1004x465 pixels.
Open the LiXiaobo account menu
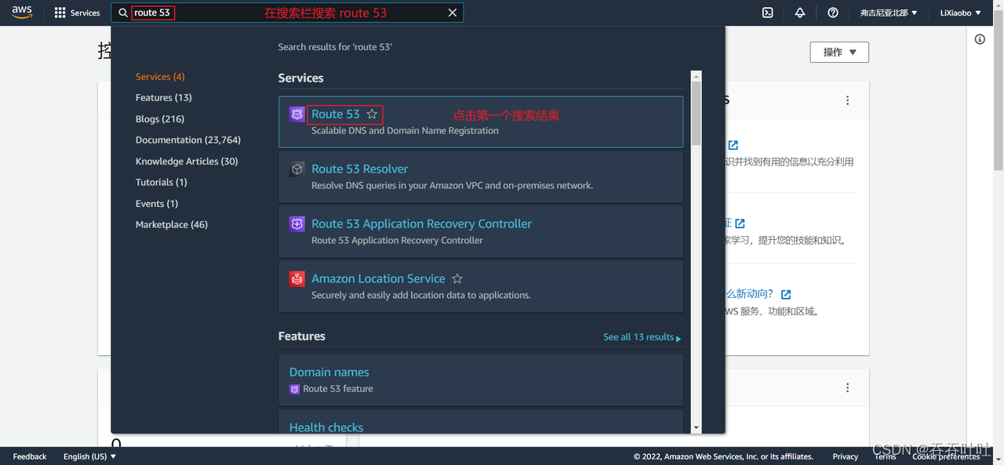click(960, 13)
